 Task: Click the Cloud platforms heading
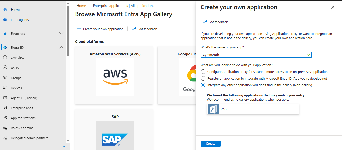(x=89, y=42)
